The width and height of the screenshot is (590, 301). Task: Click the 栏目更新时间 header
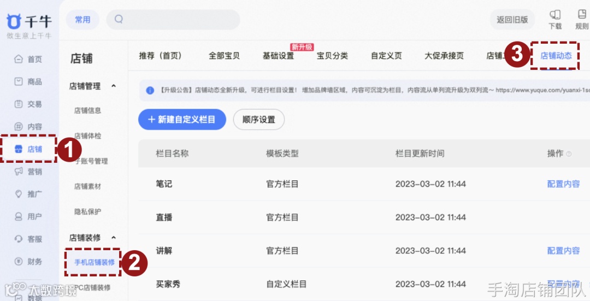click(x=420, y=154)
